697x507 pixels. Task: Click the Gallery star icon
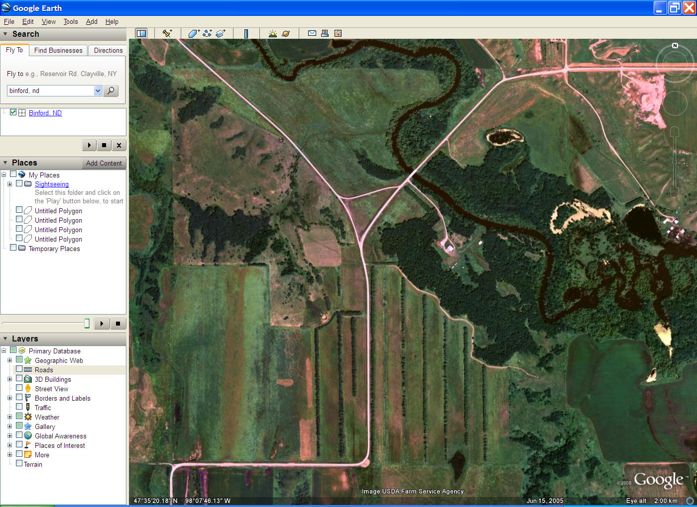pos(28,426)
